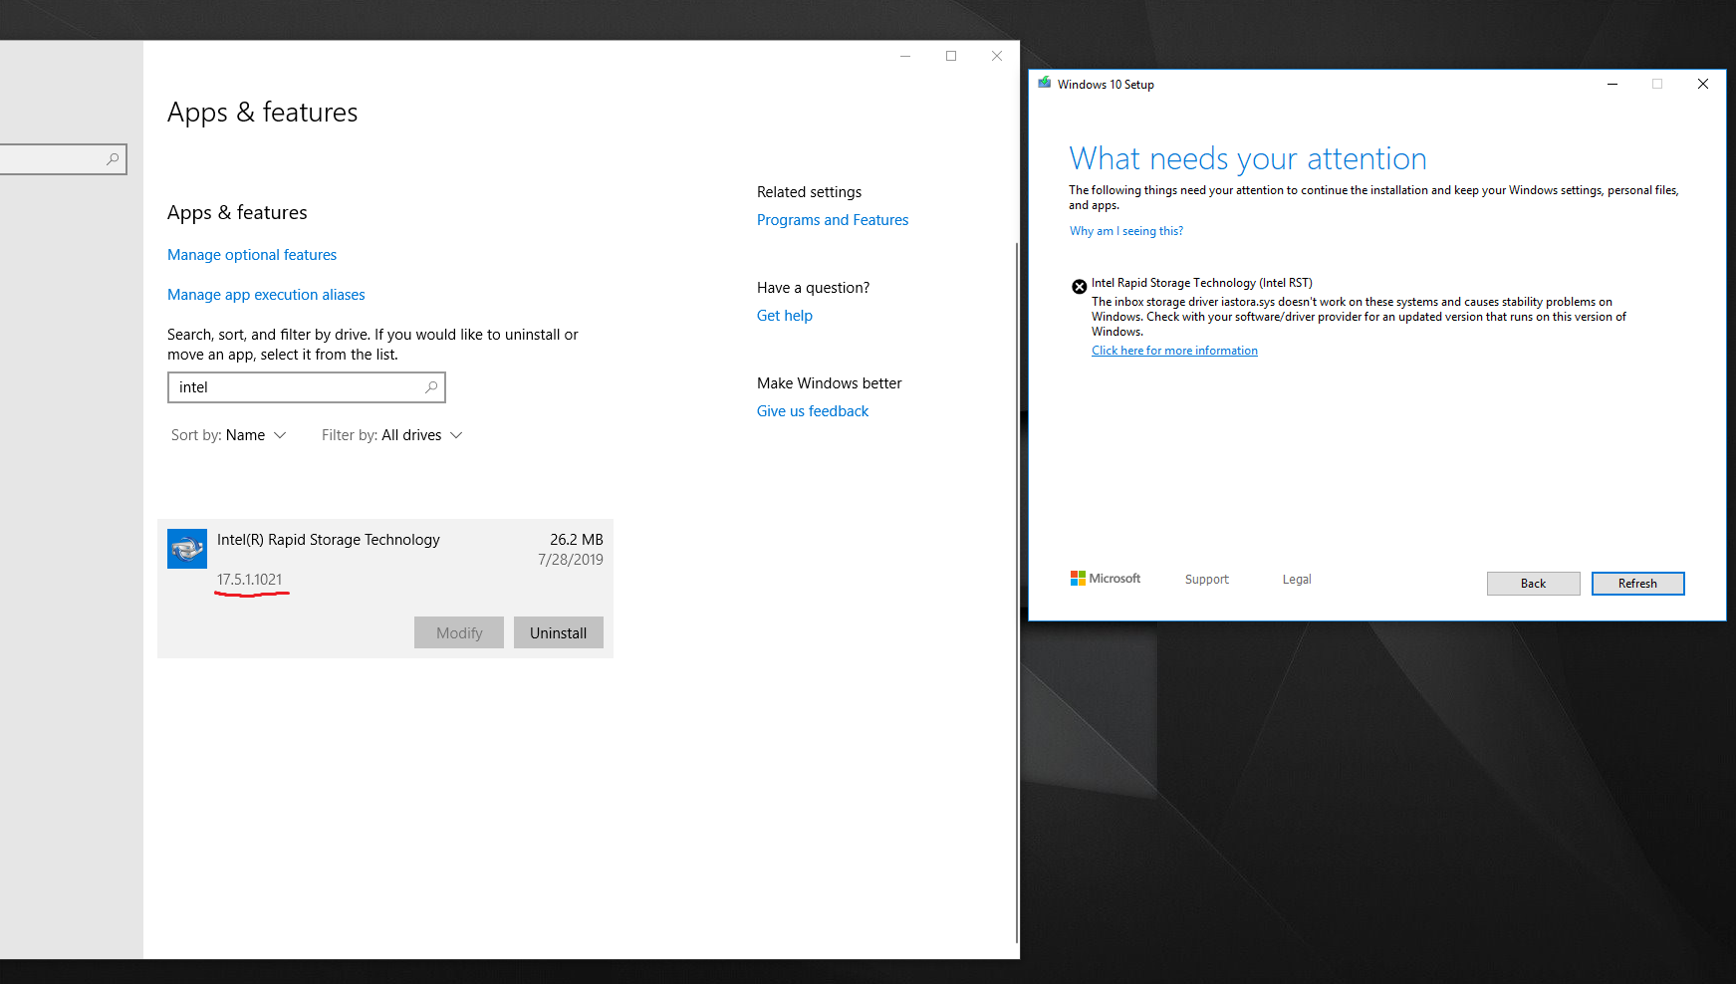The height and width of the screenshot is (984, 1736).
Task: Open 'Click here for more information' link
Action: [1174, 351]
